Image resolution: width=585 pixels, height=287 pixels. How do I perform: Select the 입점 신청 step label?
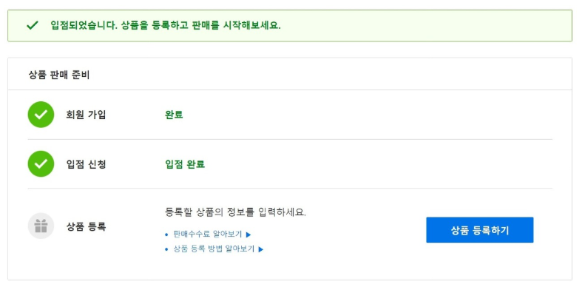point(87,163)
